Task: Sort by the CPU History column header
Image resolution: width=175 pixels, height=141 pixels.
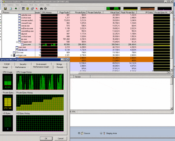Action: point(49,13)
